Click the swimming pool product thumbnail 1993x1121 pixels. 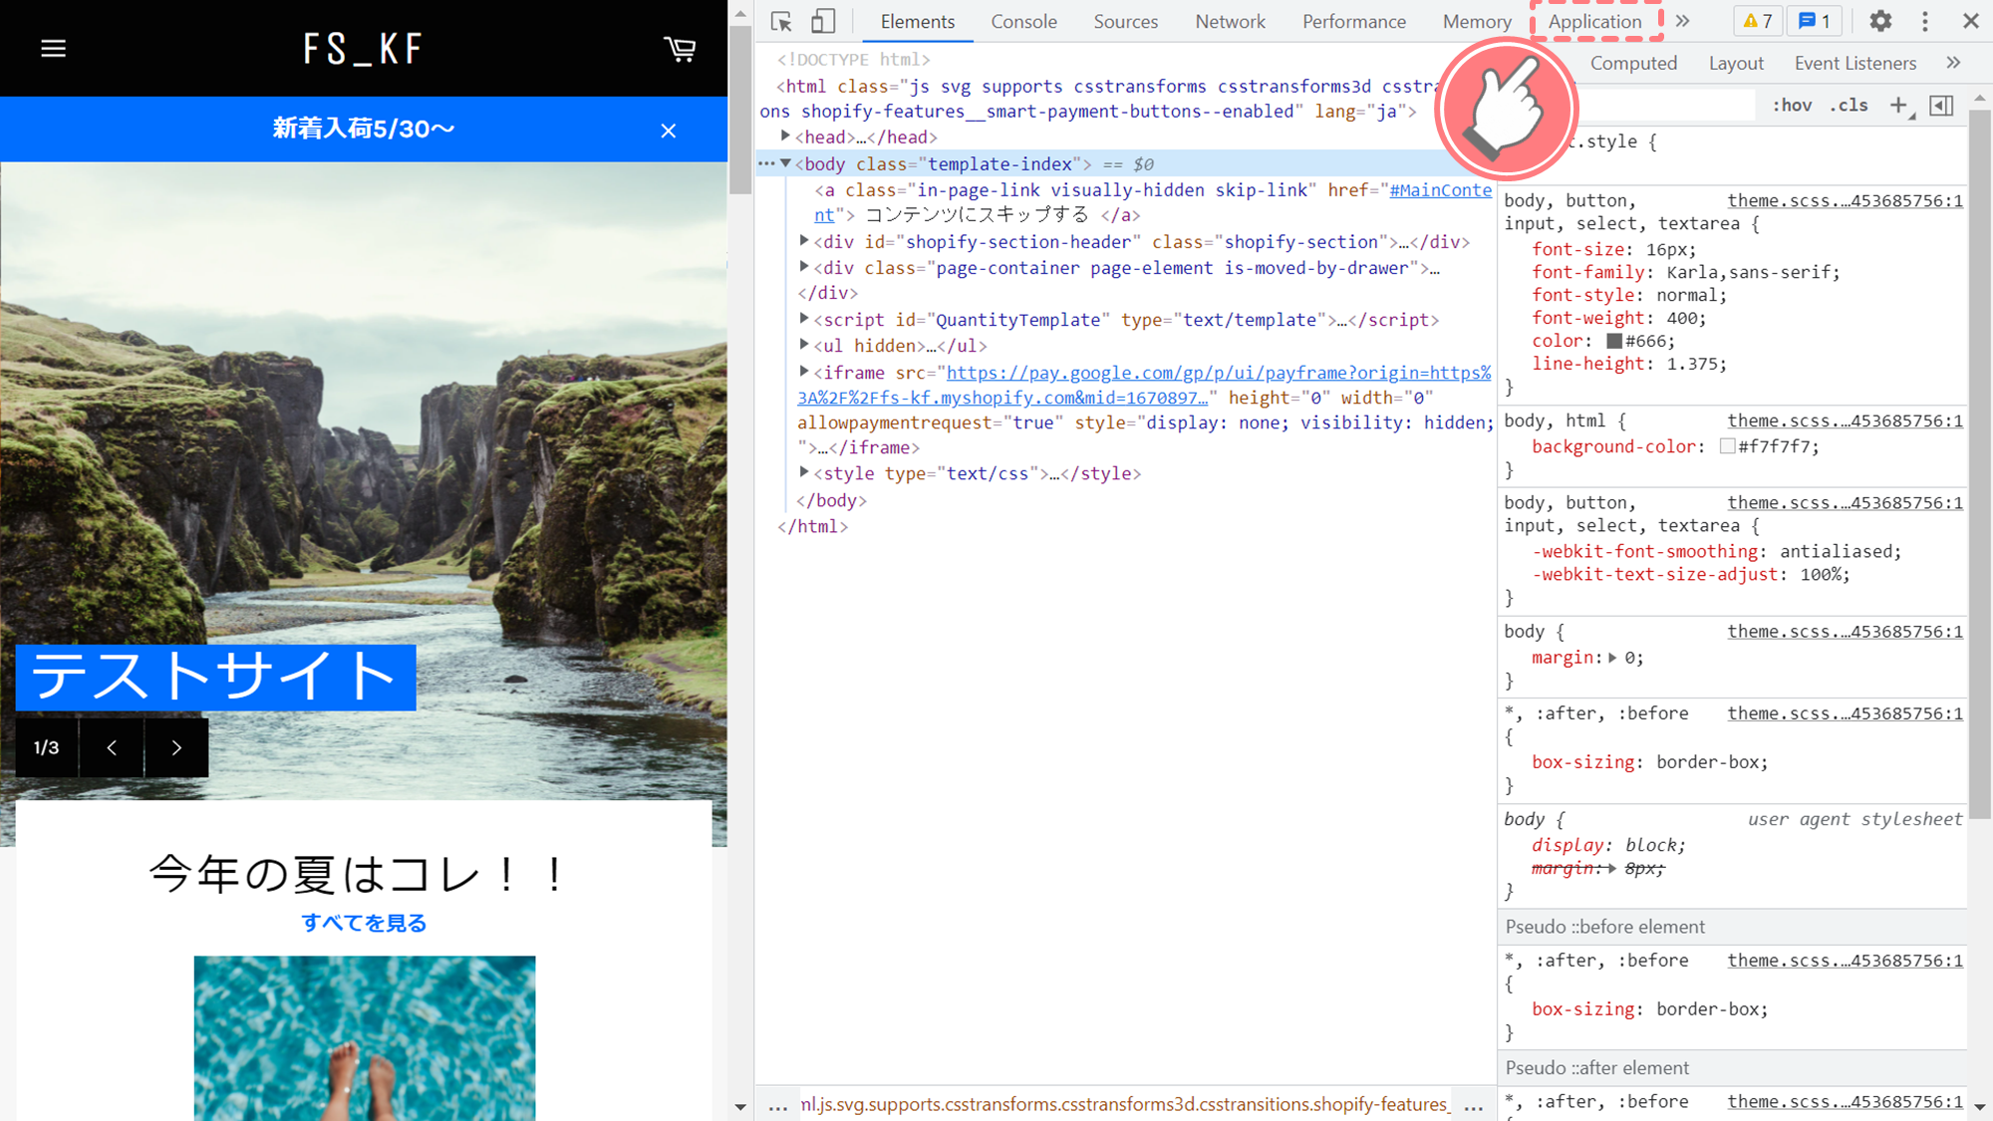364,1037
